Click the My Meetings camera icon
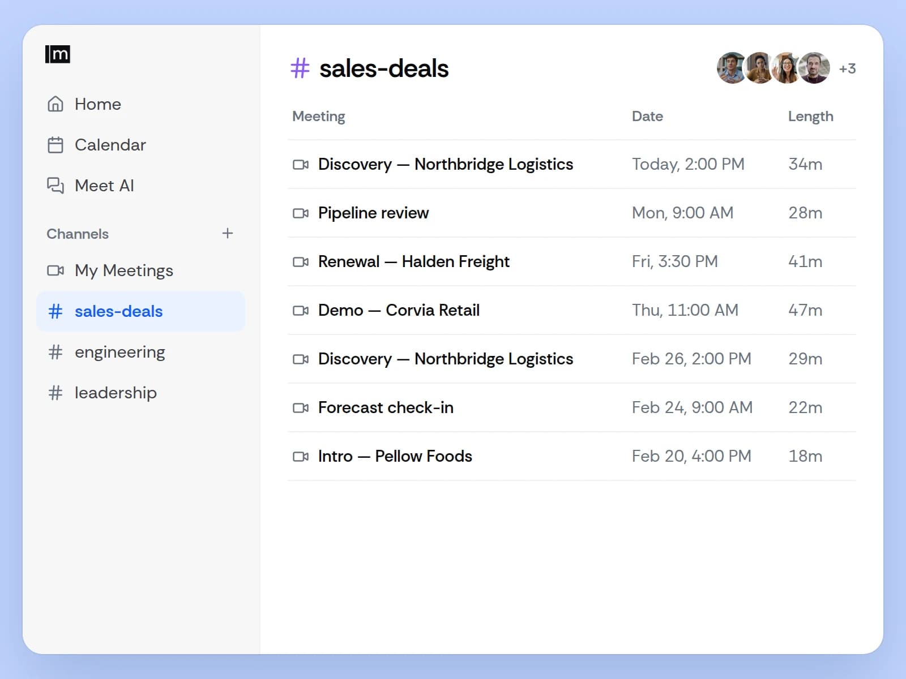906x679 pixels. [x=55, y=270]
